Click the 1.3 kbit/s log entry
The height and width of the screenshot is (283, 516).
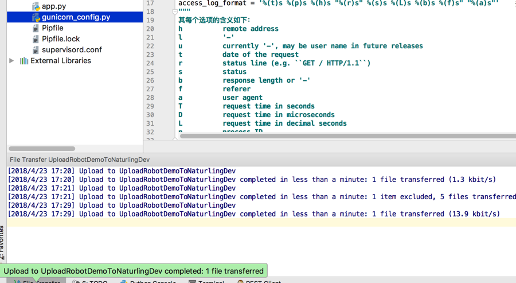[x=252, y=180]
